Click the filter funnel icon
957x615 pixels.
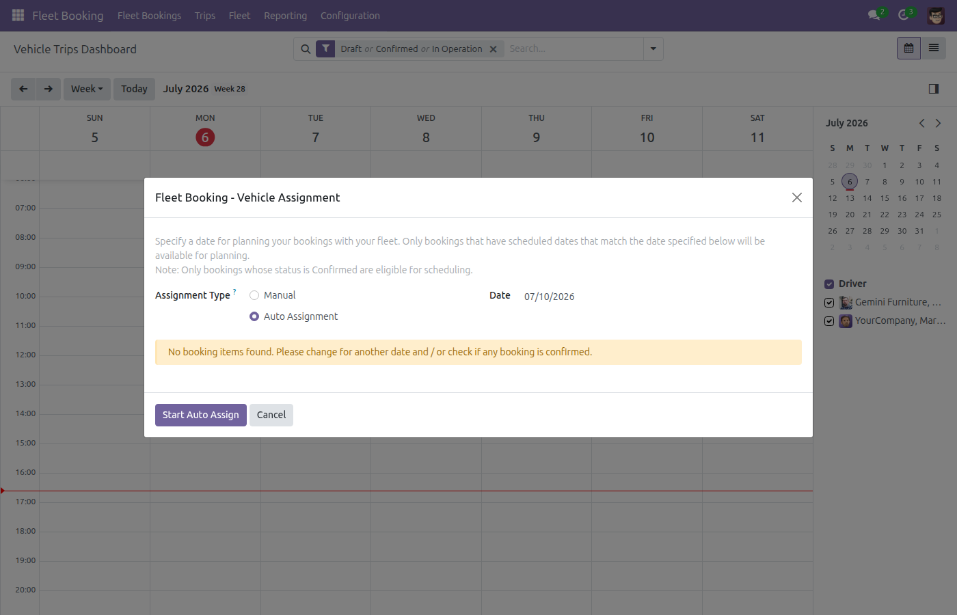pyautogui.click(x=325, y=49)
